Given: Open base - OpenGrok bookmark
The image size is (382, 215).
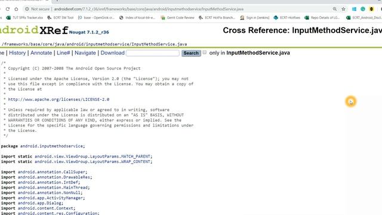Looking at the screenshot, I should pyautogui.click(x=96, y=17).
